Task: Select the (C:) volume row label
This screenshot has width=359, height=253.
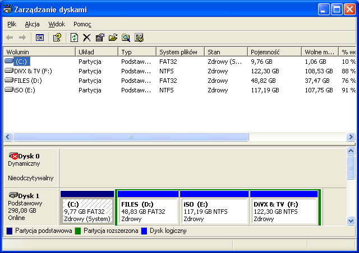Action: pos(21,62)
